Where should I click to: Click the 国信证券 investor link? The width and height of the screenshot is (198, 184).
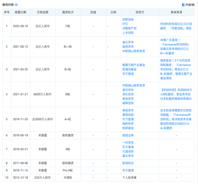128,135
